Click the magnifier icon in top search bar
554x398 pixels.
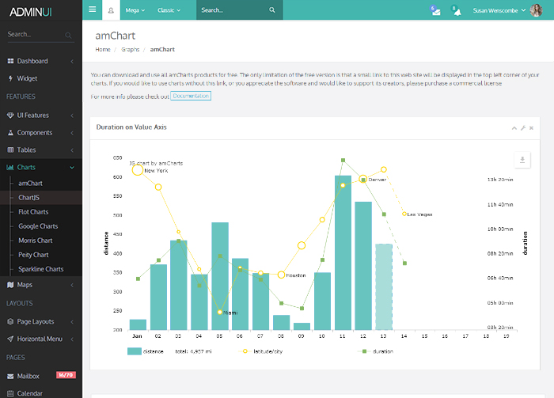[272, 10]
